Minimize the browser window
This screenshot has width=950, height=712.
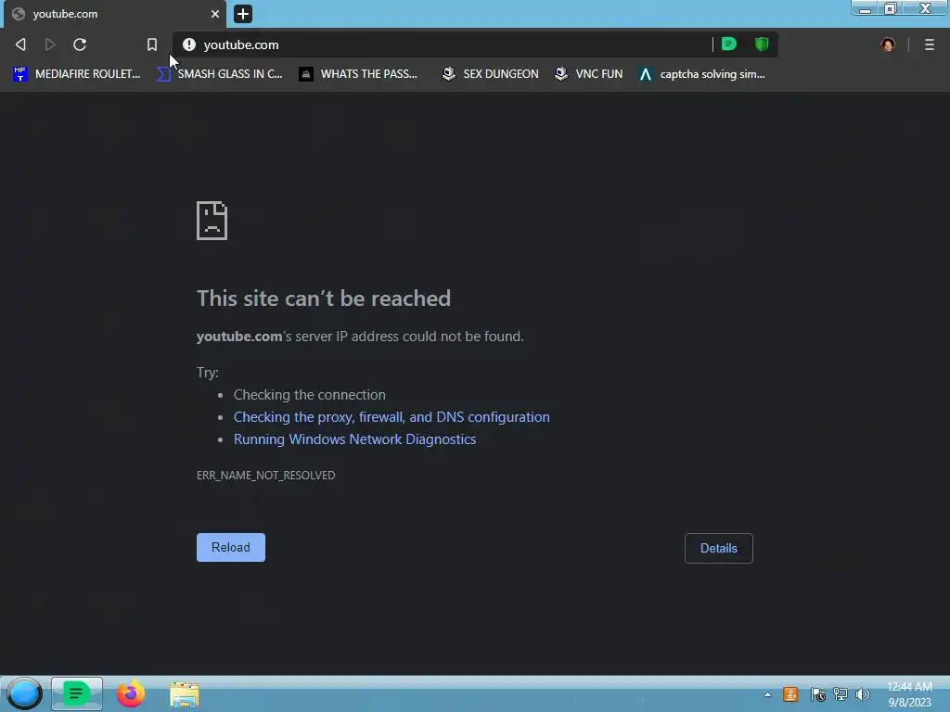pos(866,8)
